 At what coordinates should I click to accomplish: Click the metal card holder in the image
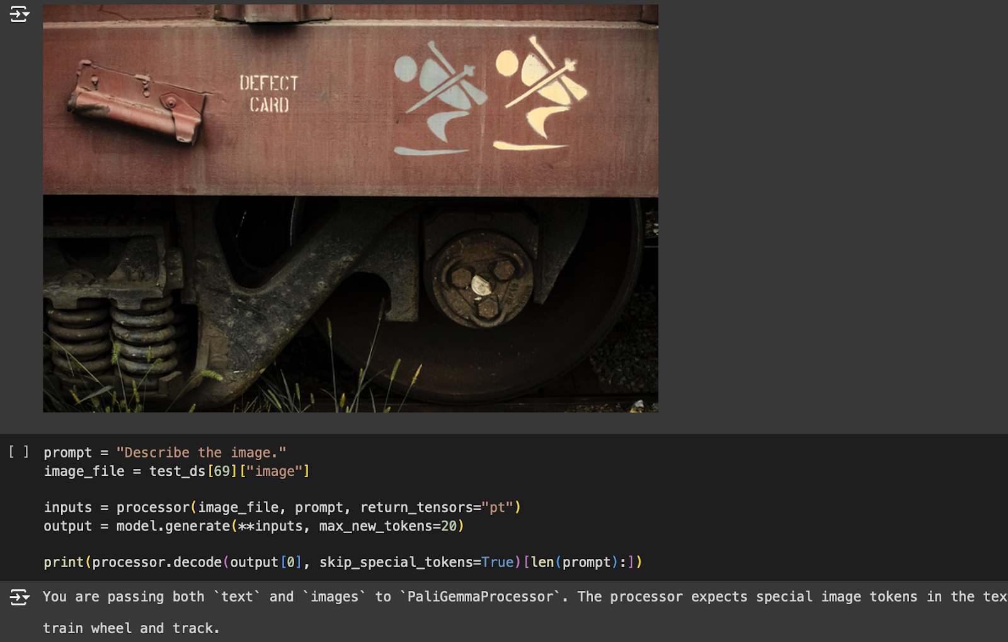pyautogui.click(x=137, y=101)
